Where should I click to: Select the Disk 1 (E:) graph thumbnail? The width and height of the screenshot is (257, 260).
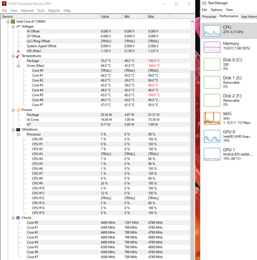(x=212, y=83)
